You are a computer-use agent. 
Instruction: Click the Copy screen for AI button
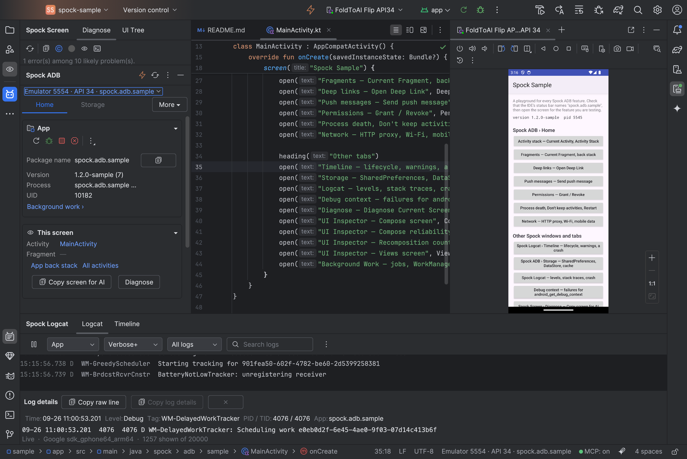tap(72, 282)
